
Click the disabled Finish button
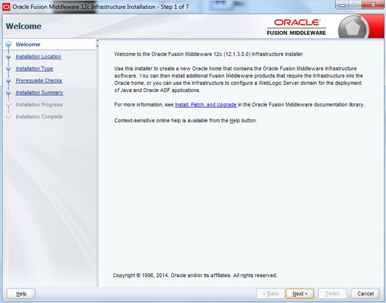point(333,293)
